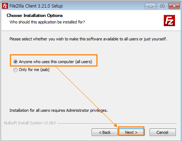Click the FileZilla icon in the title bar
182x141 pixels.
point(5,6)
